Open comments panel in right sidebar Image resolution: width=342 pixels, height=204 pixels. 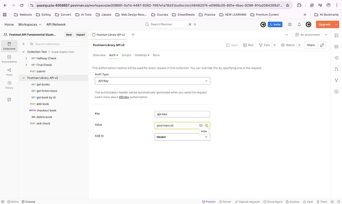[x=337, y=47]
